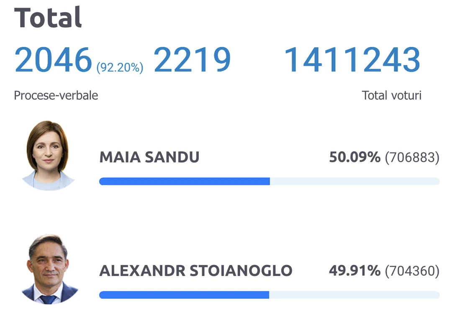
Task: Click the Total voturi label
Action: [391, 95]
